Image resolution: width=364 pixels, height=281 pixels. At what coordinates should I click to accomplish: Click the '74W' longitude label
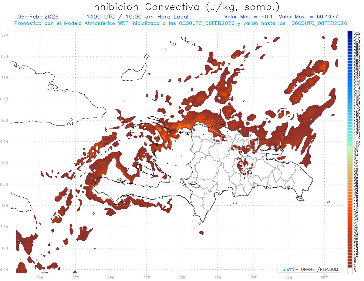tap(111, 276)
